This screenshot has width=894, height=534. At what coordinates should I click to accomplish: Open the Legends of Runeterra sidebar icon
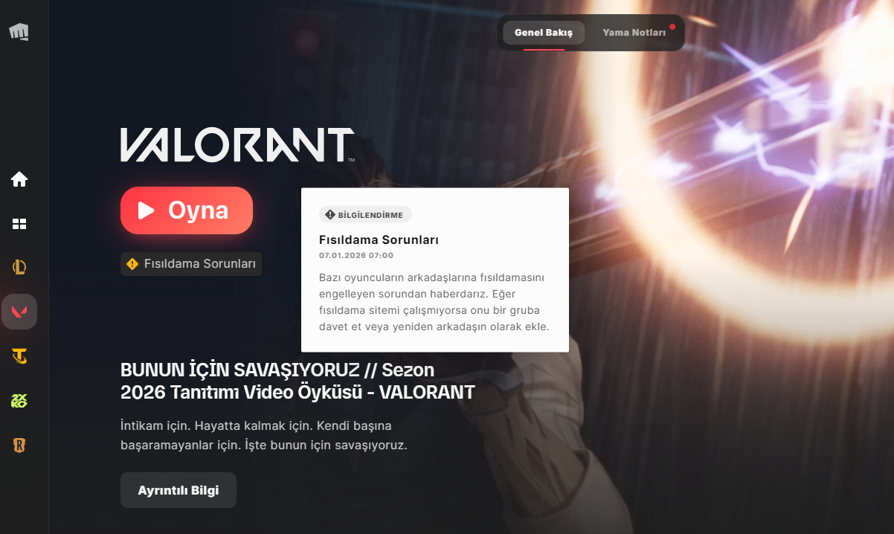coord(19,445)
